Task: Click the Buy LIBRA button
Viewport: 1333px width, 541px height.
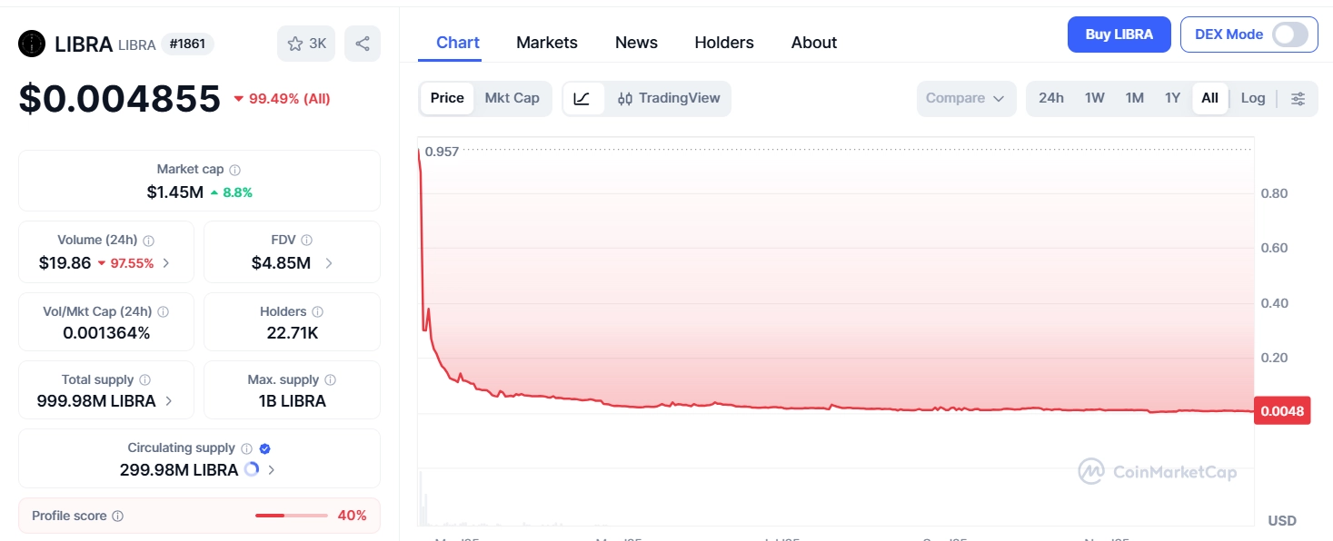Action: [x=1119, y=34]
